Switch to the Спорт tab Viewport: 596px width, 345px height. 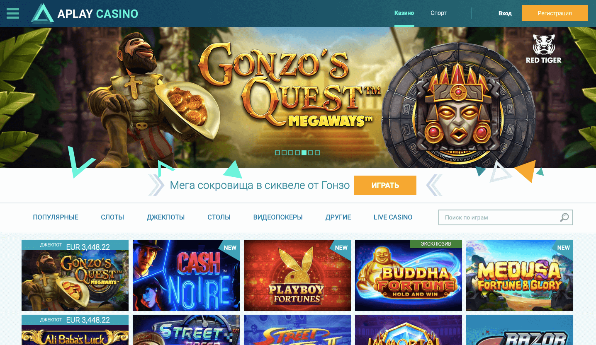[438, 13]
